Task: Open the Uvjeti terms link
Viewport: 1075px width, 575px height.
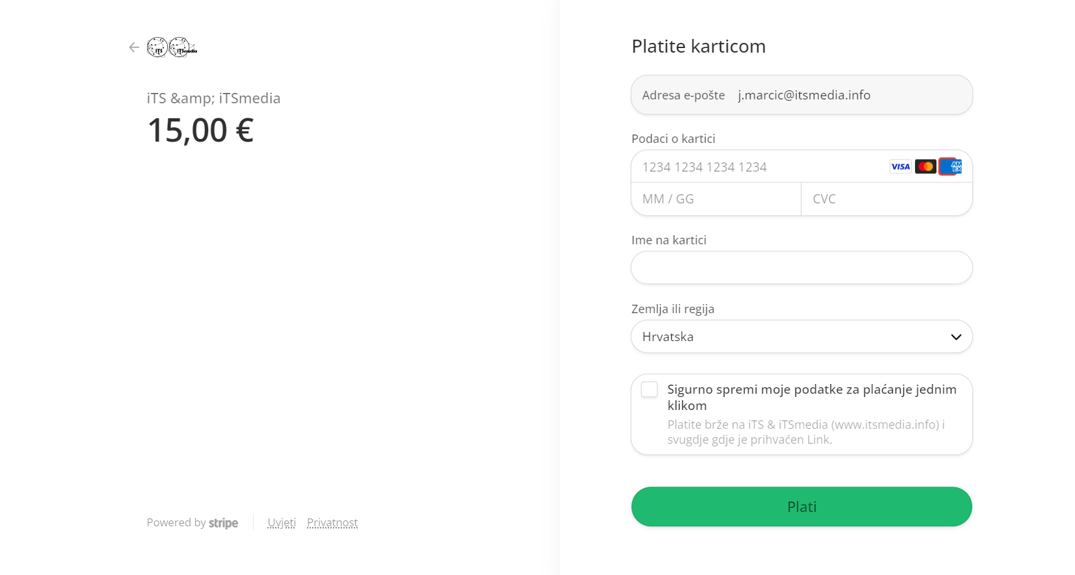Action: [282, 523]
